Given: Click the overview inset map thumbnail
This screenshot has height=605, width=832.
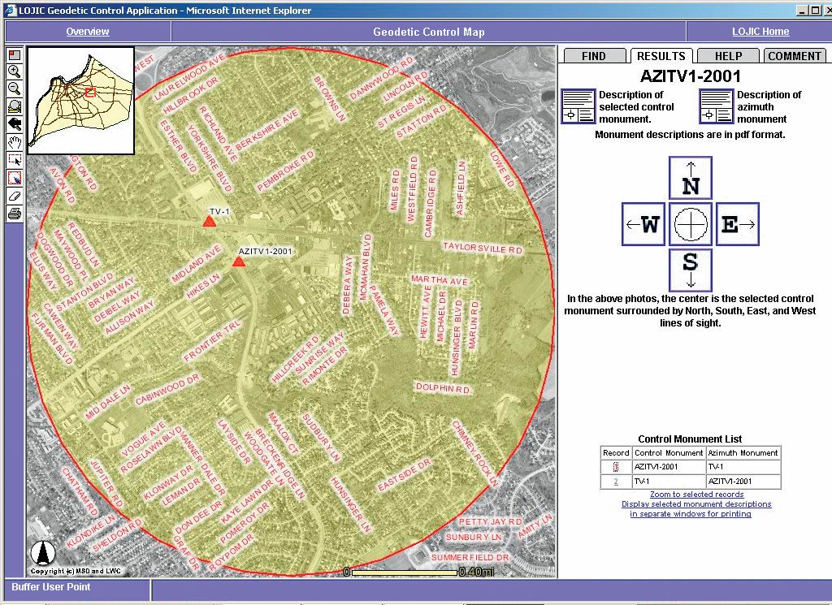Looking at the screenshot, I should pos(80,101).
